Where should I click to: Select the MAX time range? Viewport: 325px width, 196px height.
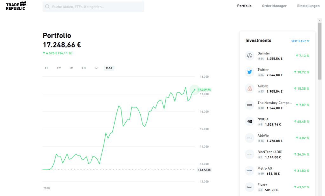click(109, 68)
